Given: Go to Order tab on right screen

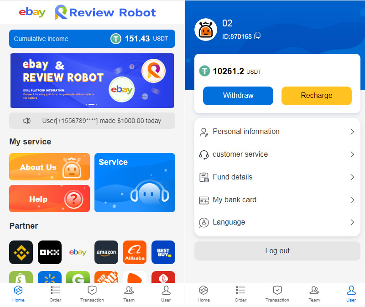Looking at the screenshot, I should coord(240,294).
